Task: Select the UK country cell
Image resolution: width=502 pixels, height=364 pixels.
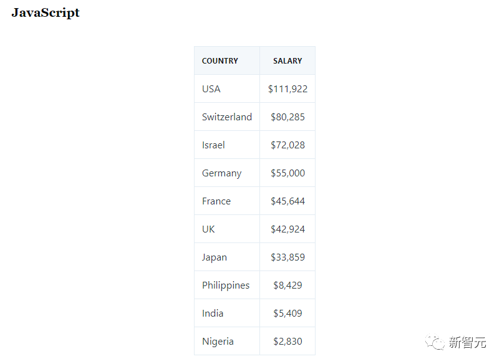Action: (208, 229)
